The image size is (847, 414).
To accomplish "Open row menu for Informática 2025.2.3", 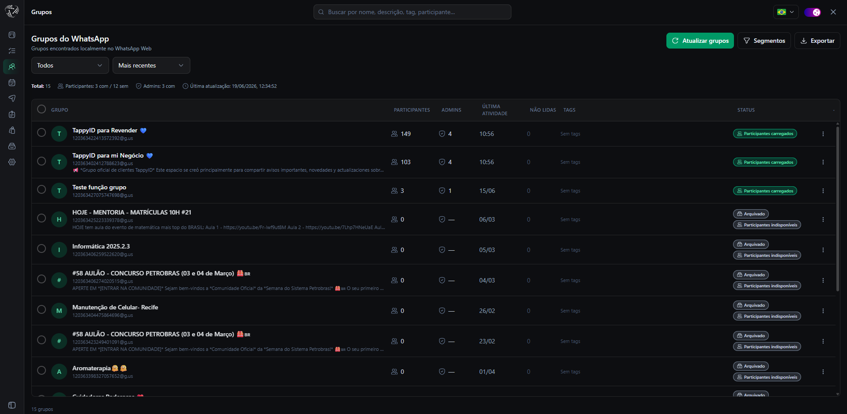I will pos(823,250).
